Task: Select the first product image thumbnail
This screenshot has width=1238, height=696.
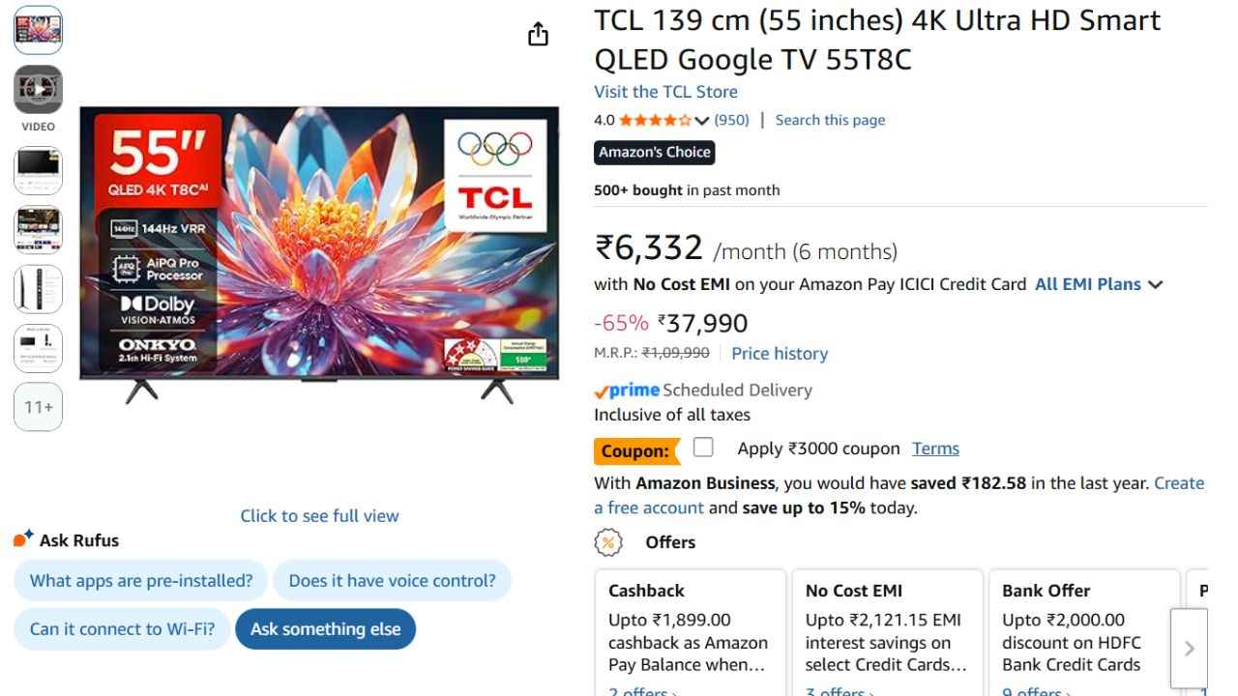Action: (x=38, y=30)
